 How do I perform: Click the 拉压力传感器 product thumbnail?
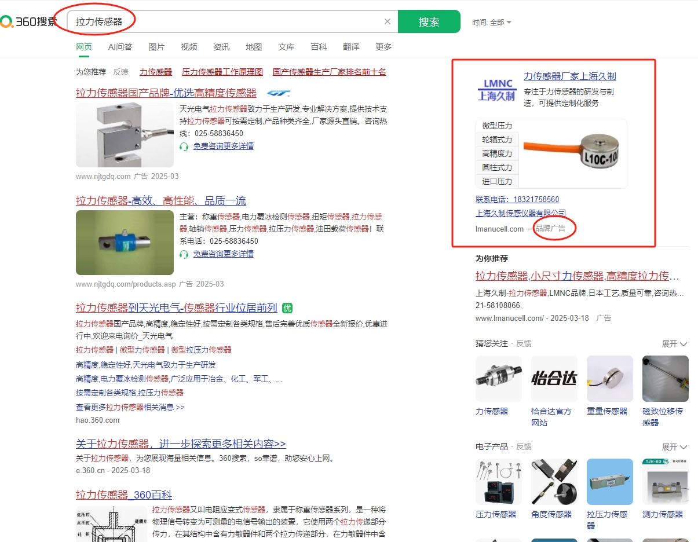coord(610,482)
